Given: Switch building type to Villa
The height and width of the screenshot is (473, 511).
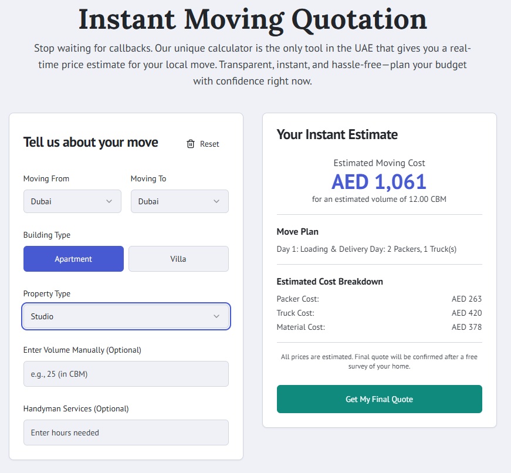Looking at the screenshot, I should (x=178, y=259).
